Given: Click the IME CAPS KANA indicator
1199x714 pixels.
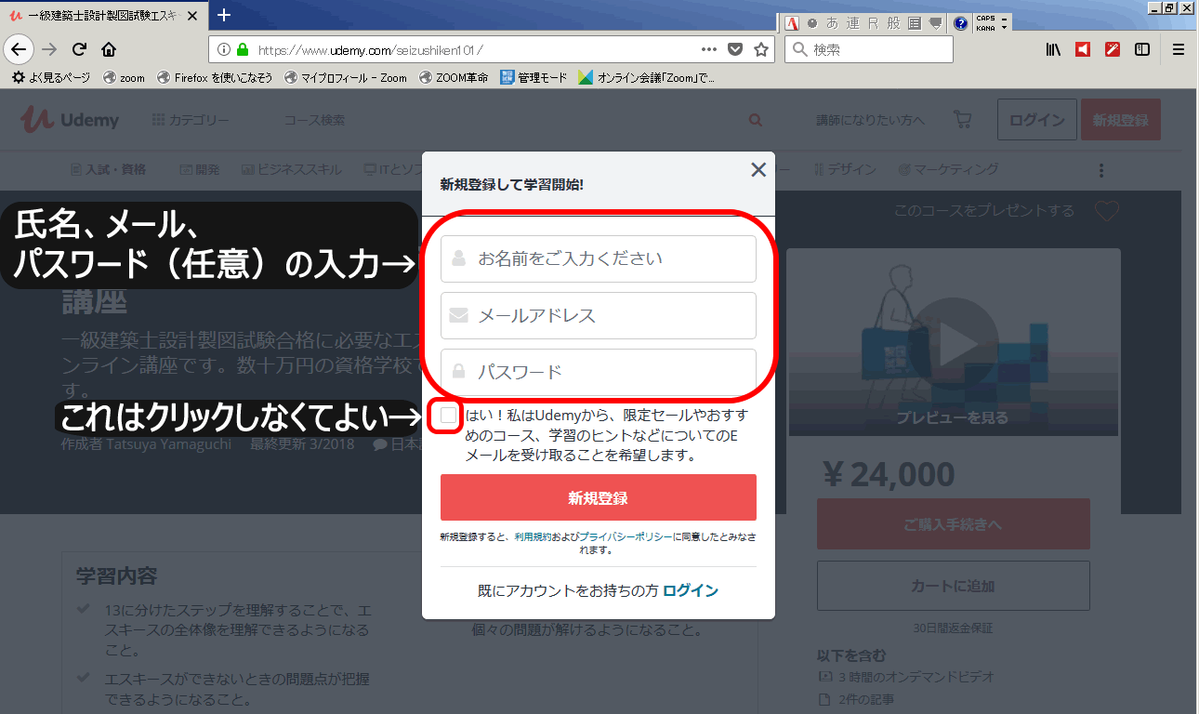Looking at the screenshot, I should 985,23.
